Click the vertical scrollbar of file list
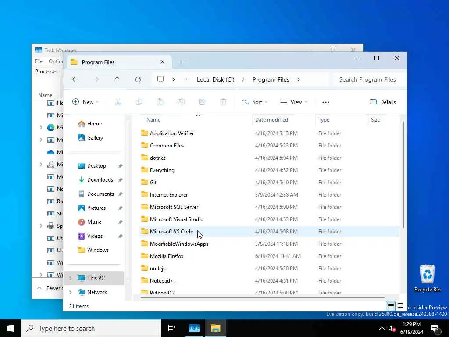The height and width of the screenshot is (337, 449). (403, 175)
